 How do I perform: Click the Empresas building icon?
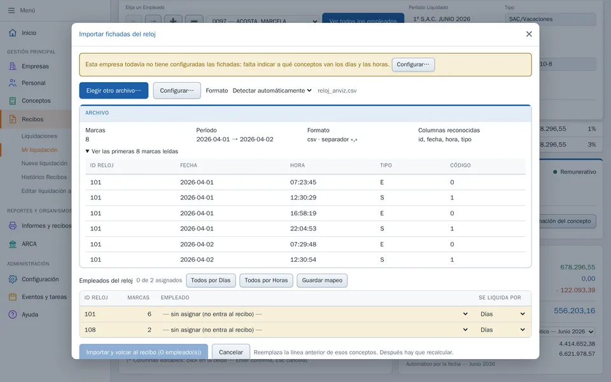tap(13, 66)
